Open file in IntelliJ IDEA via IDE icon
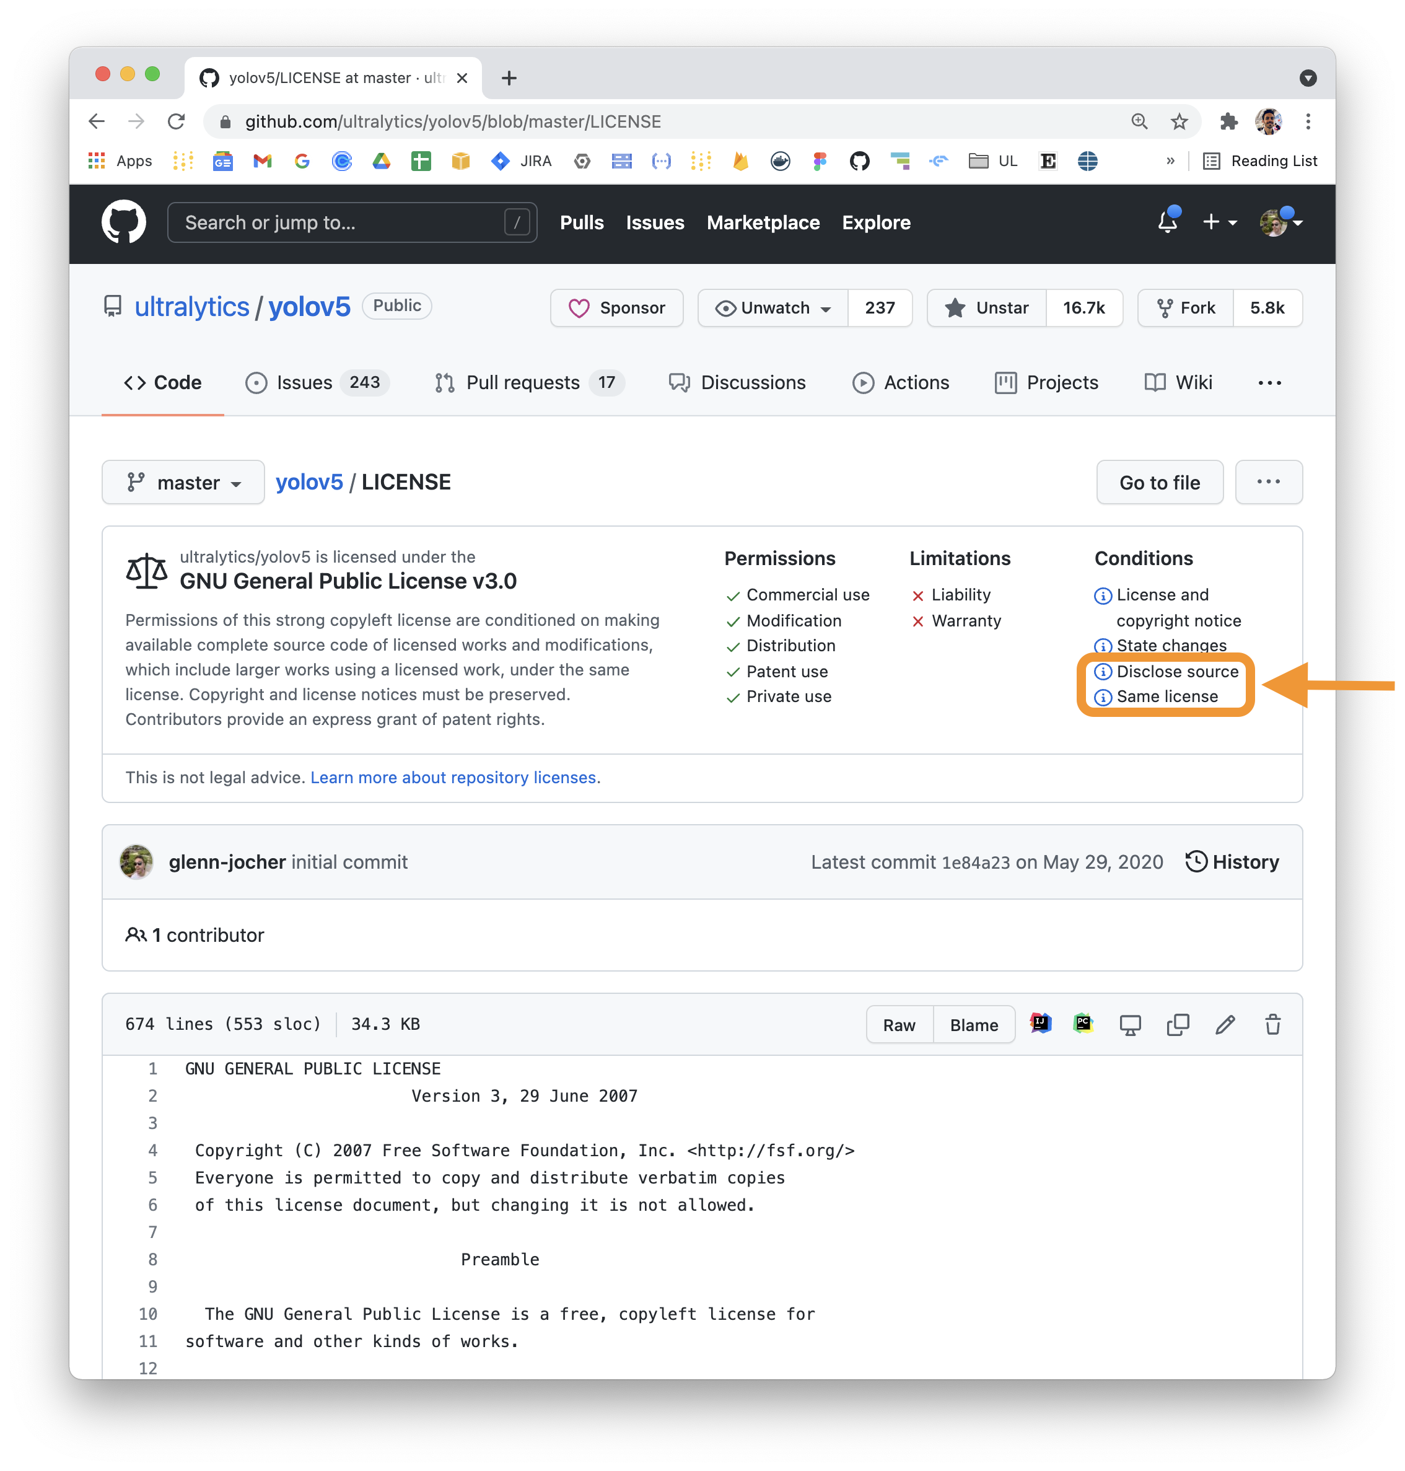1405x1471 pixels. 1040,1024
